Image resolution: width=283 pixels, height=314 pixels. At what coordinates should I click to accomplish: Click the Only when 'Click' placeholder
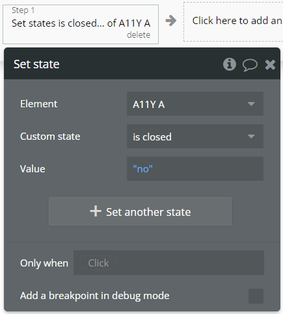[x=98, y=263]
